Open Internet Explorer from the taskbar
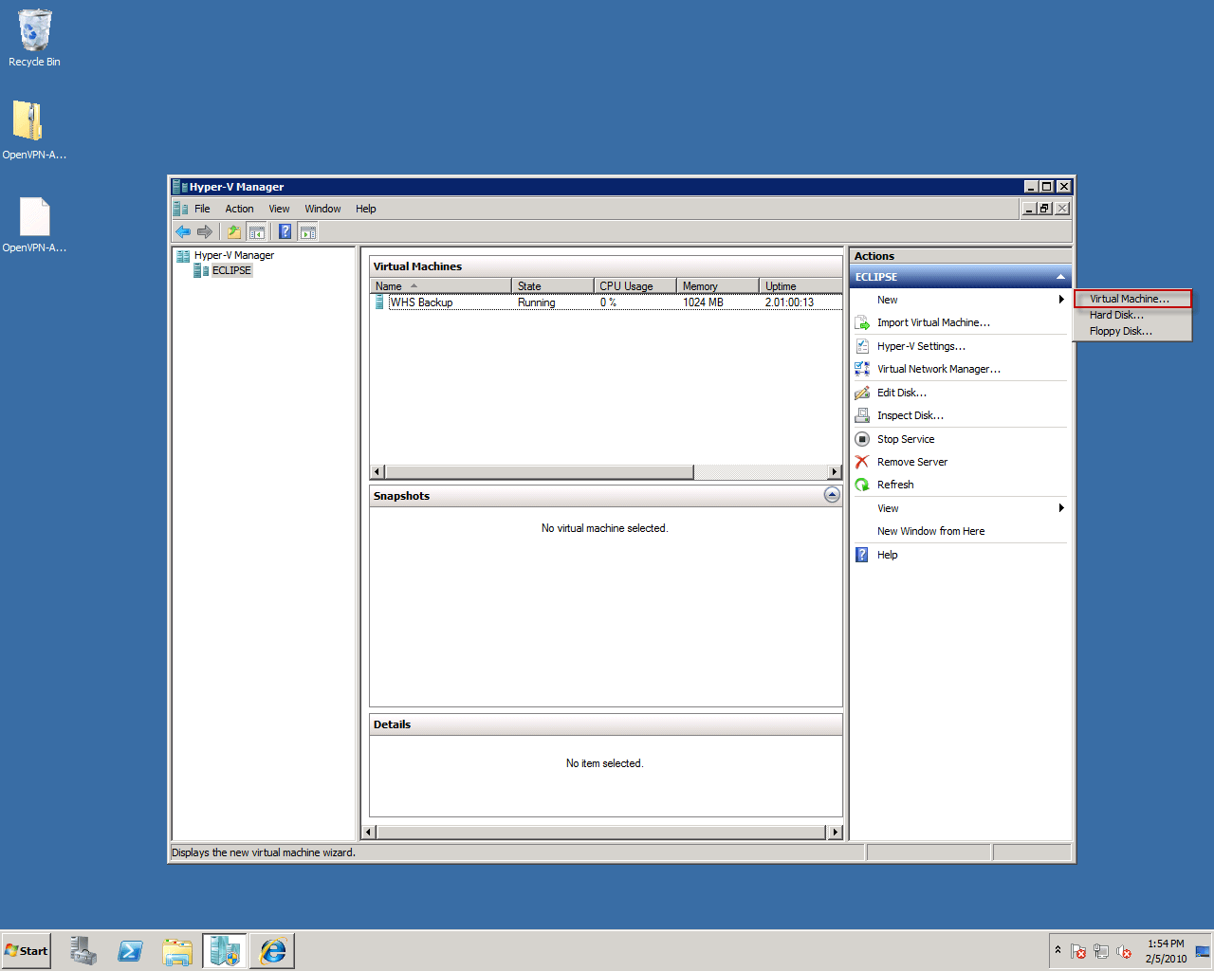Viewport: 1214px width, 971px height. (272, 950)
